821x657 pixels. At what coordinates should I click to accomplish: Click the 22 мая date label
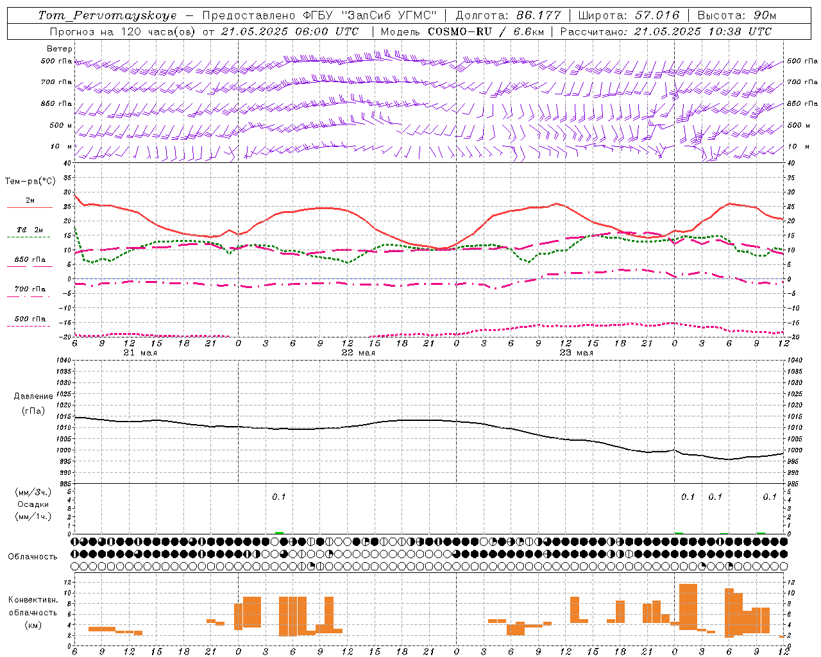pos(359,353)
